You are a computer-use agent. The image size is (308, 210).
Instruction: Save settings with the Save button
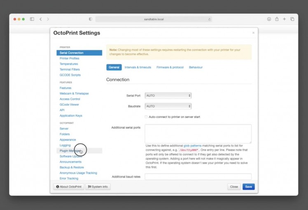248,187
